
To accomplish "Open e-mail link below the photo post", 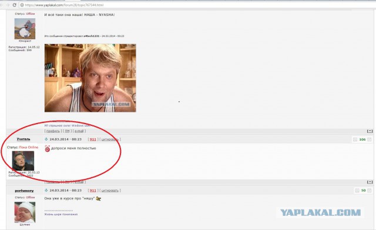I will [79, 131].
